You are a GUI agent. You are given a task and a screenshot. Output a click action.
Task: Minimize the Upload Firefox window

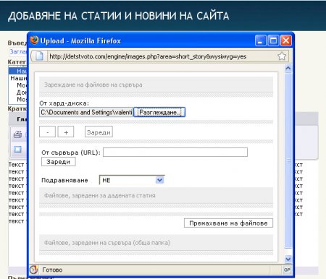tap(261, 40)
